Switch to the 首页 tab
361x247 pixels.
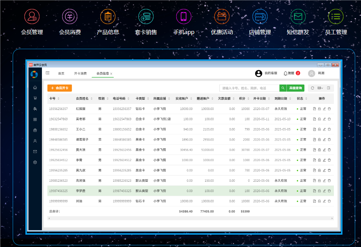[x=61, y=74]
